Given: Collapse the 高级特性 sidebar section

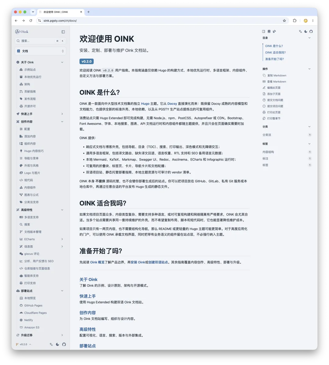Looking at the screenshot, I should point(62,210).
